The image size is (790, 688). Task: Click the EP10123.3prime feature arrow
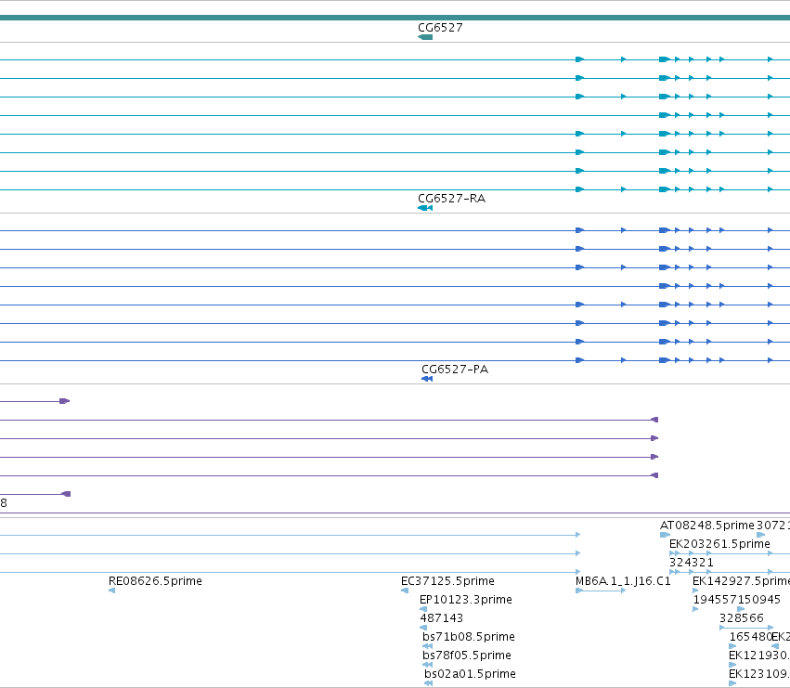coord(423,609)
